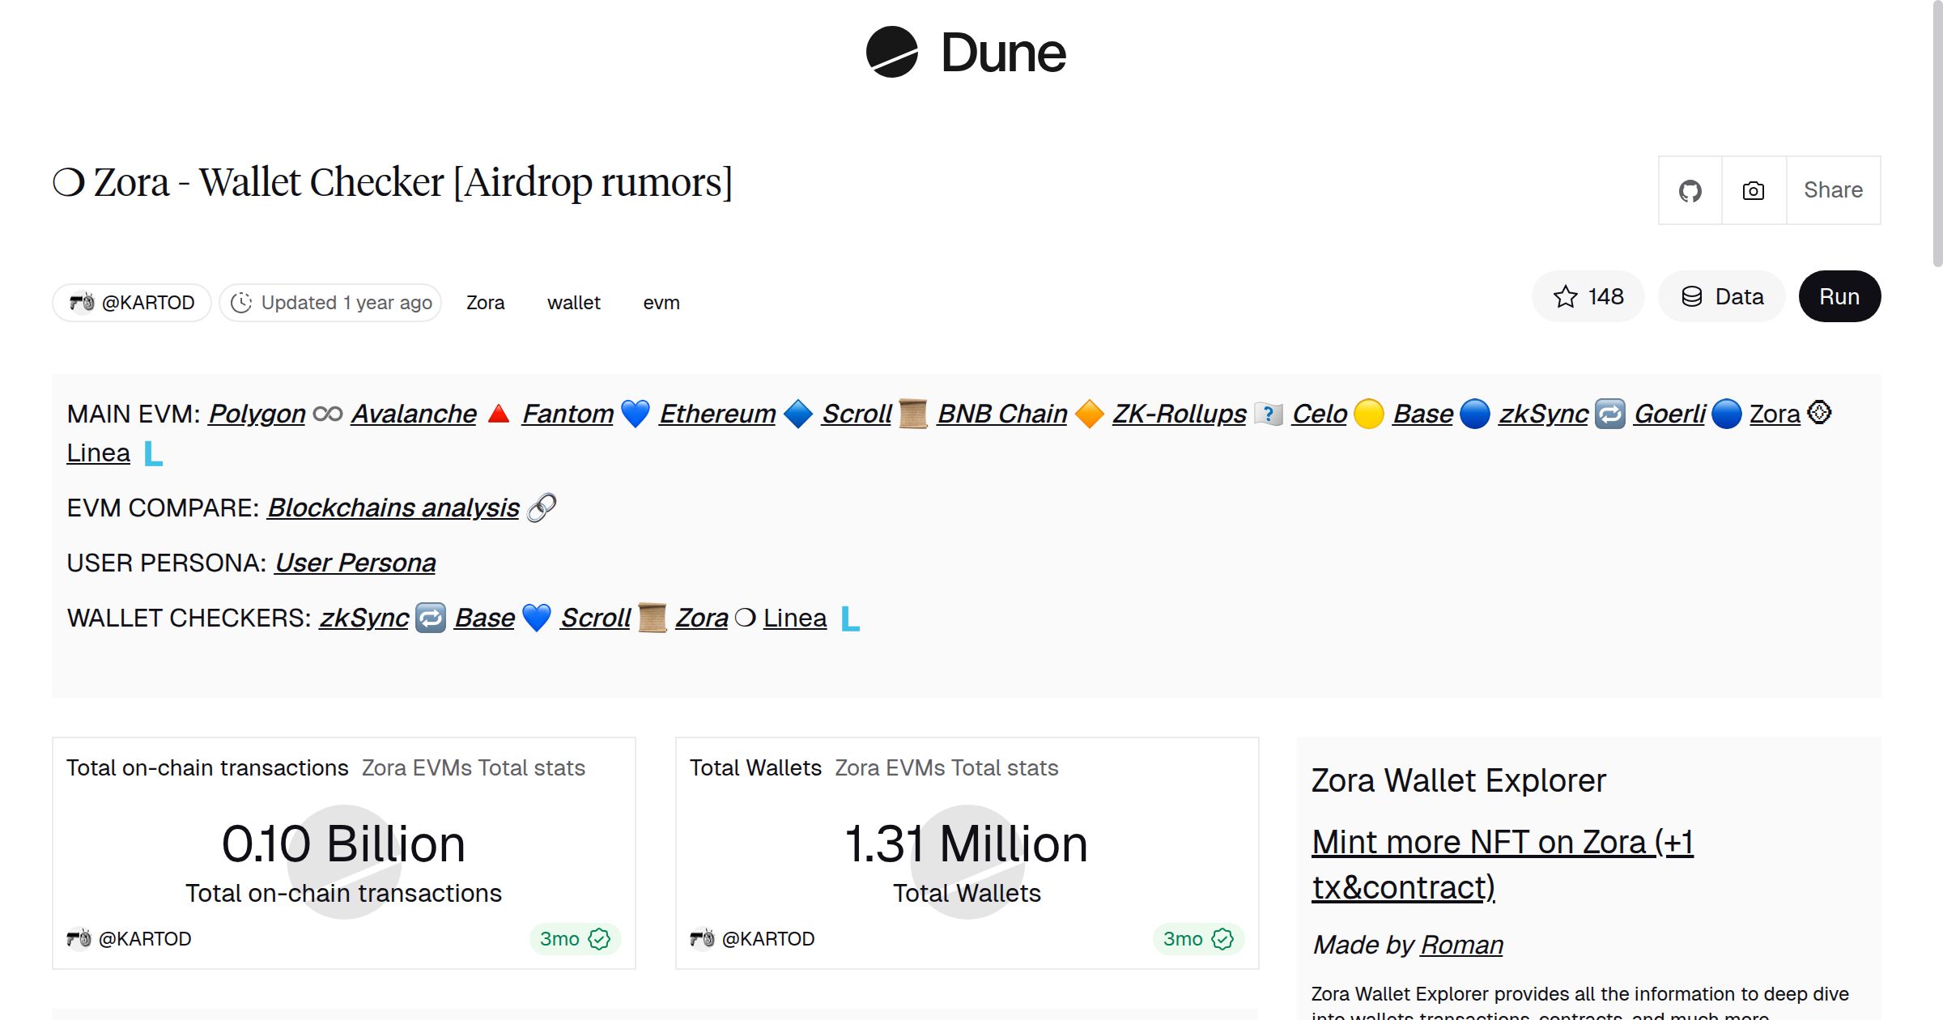
Task: Toggle the favorite star beside the 148 count
Action: [x=1566, y=296]
